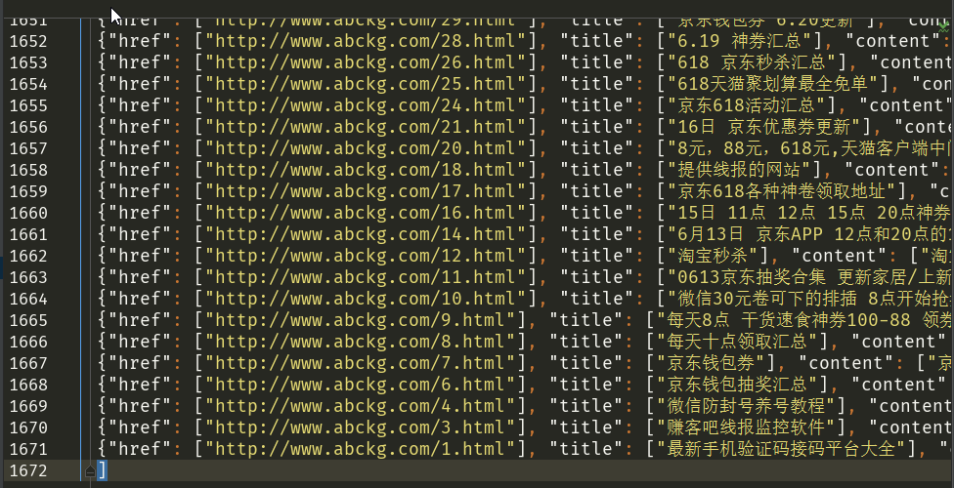Place cursor after closing bracket on line 1672
This screenshot has width=954, height=488.
[108, 470]
